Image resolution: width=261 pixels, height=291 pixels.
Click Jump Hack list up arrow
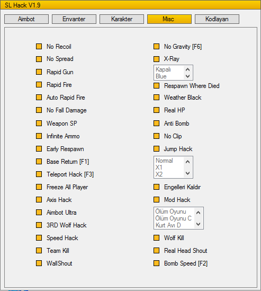coord(187,162)
